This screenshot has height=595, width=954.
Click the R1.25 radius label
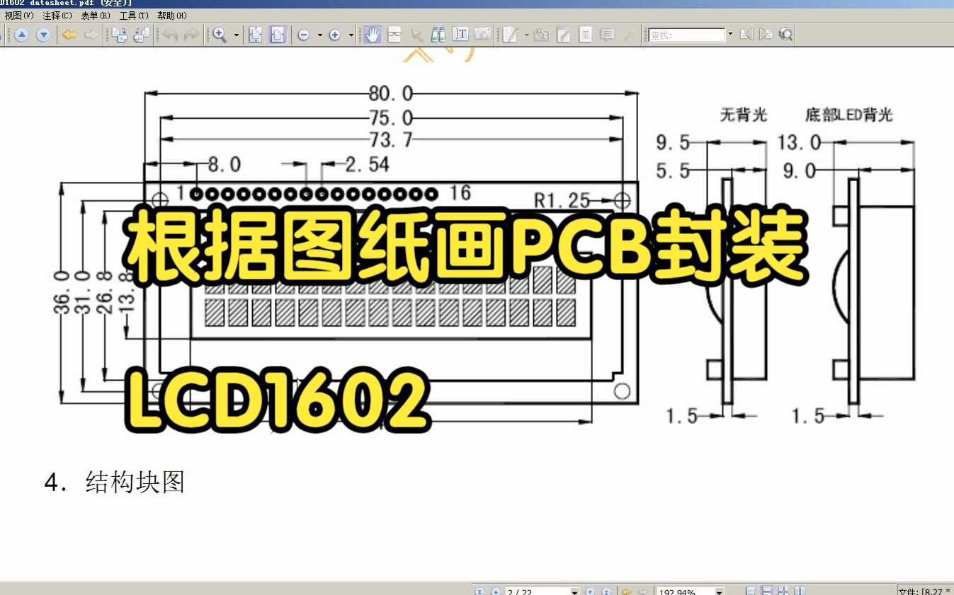tap(562, 200)
